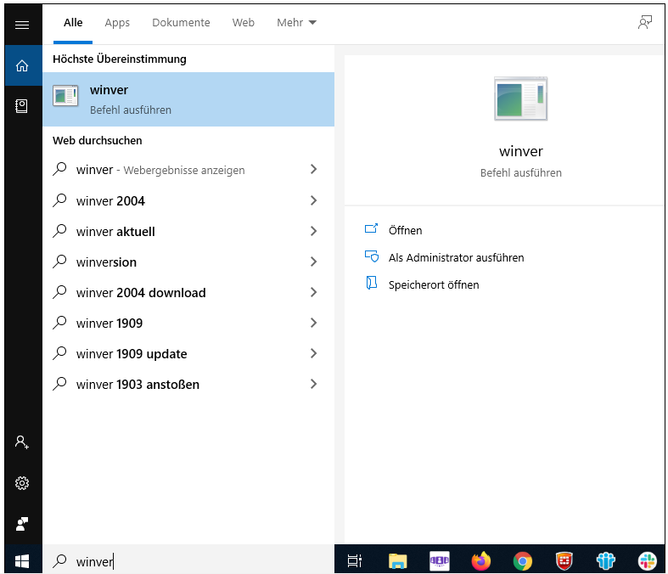Switch to the Dokumente tab
668x574 pixels.
(181, 23)
